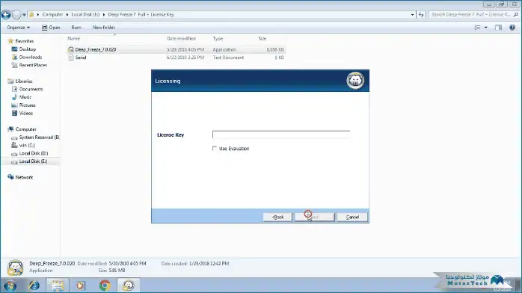The height and width of the screenshot is (293, 522).
Task: Open the Explorer help icon
Action: click(x=512, y=28)
